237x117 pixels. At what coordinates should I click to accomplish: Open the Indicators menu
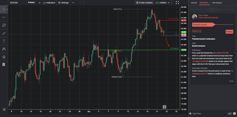[49, 3]
